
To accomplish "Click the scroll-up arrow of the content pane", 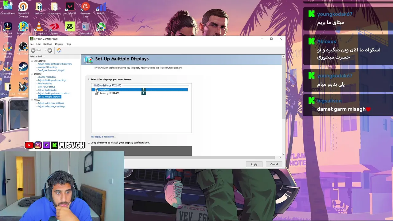I will pos(283,56).
